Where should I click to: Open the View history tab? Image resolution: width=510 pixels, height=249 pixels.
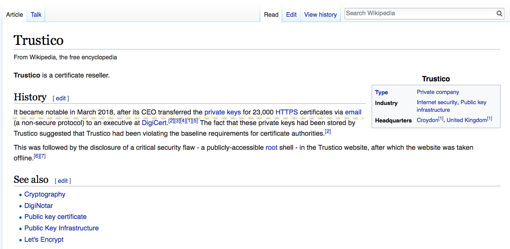(x=320, y=14)
